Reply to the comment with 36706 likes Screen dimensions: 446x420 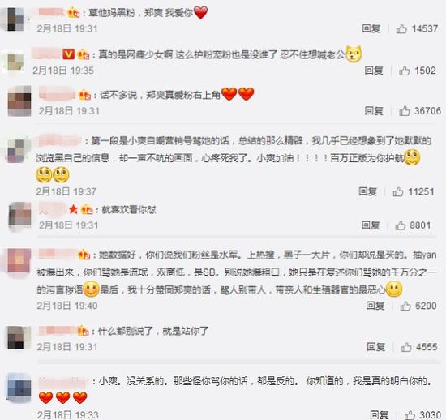[374, 111]
